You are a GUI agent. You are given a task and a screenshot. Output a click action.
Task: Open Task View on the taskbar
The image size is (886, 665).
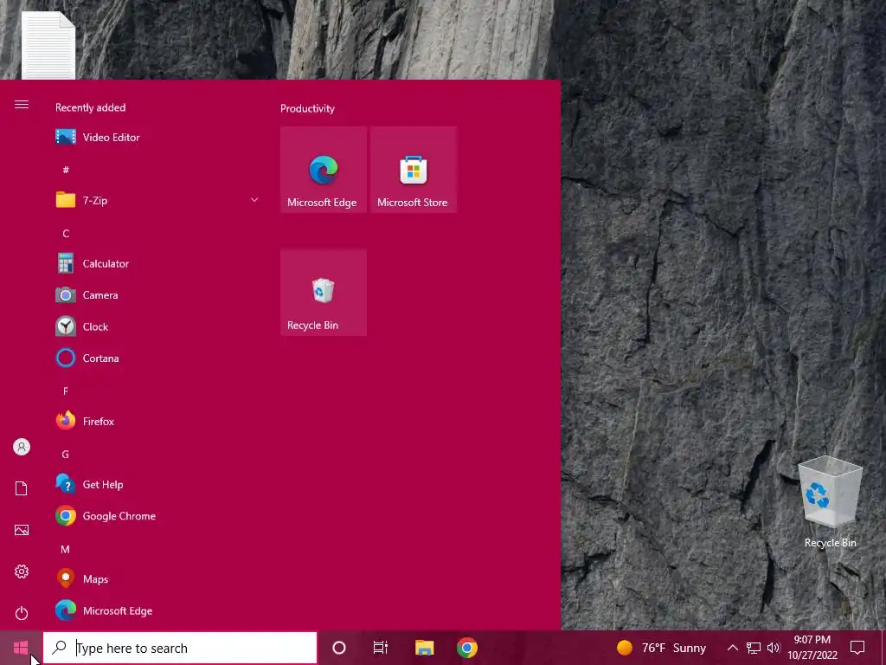pyautogui.click(x=381, y=648)
